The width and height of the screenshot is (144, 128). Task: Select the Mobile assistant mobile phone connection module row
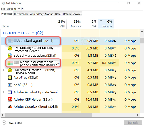tap(70, 63)
